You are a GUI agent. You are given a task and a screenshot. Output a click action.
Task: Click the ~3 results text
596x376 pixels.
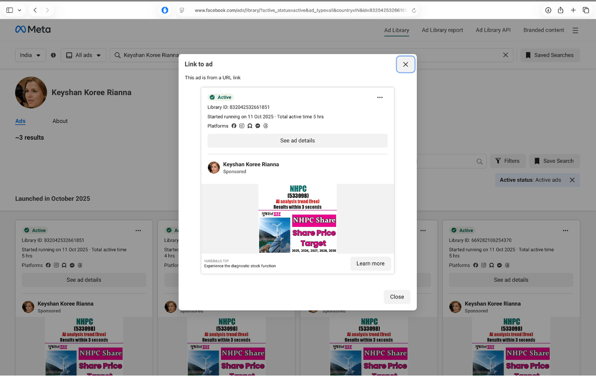[30, 138]
